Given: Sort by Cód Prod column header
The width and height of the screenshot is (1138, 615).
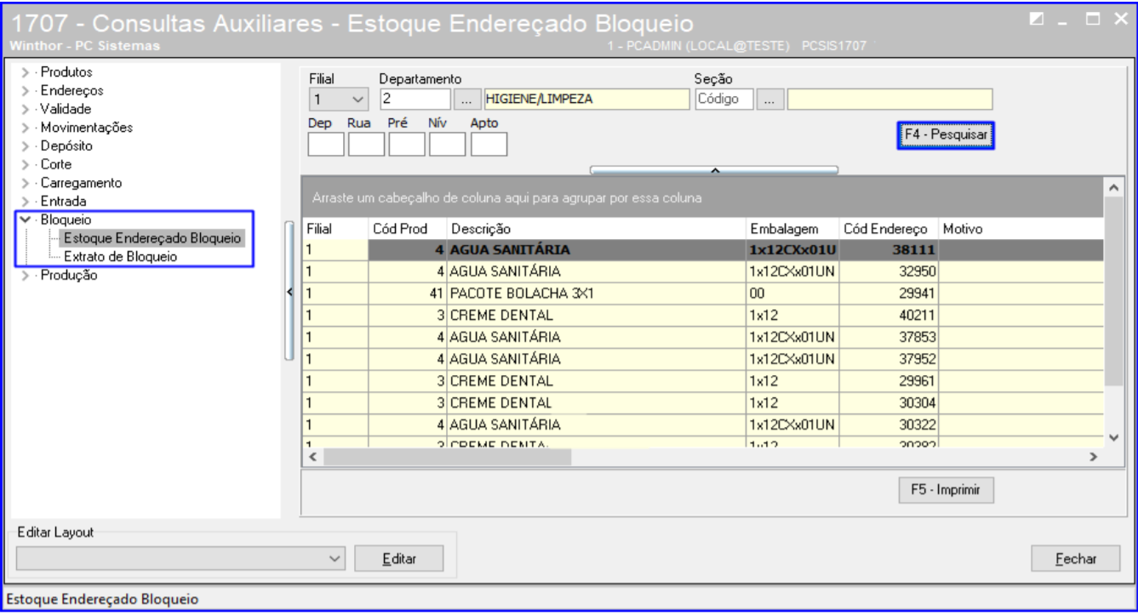Looking at the screenshot, I should [x=407, y=229].
